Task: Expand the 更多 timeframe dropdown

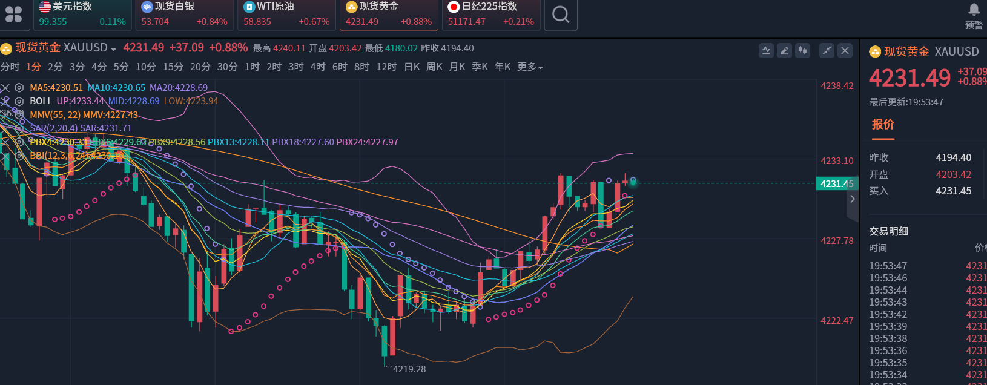Action: point(530,67)
